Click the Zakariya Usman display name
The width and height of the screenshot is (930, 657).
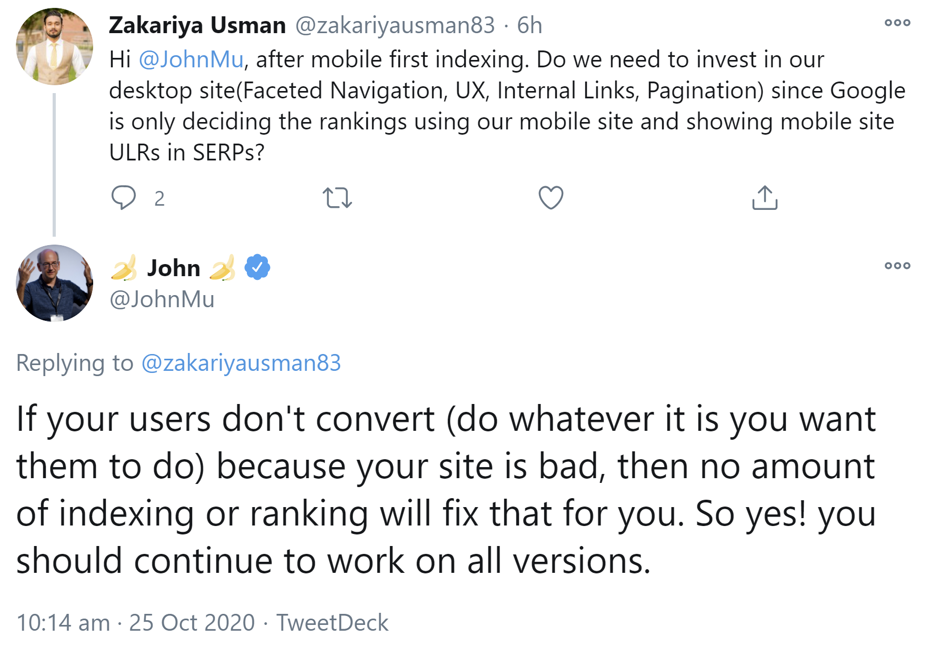click(x=197, y=25)
